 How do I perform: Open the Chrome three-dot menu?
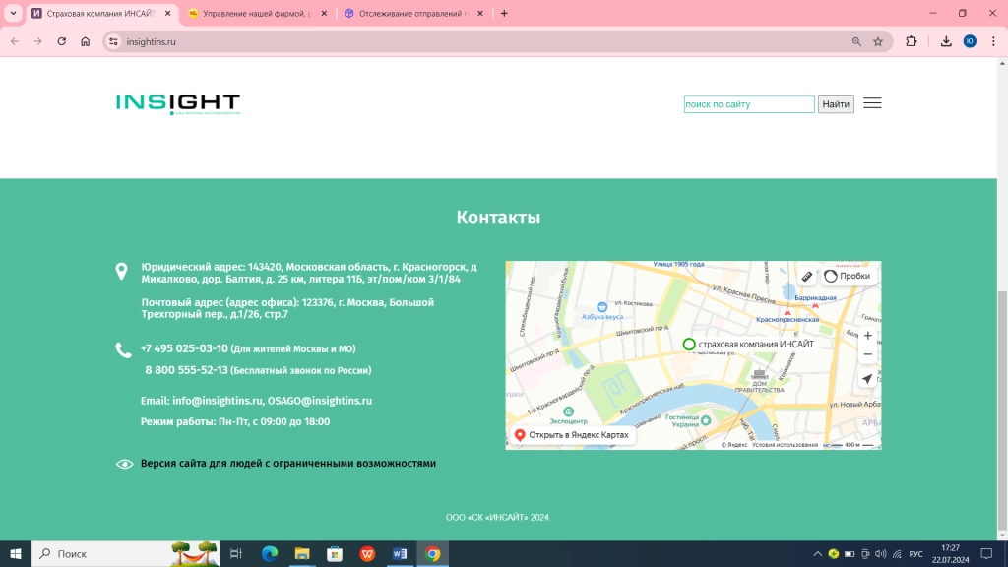click(x=993, y=41)
